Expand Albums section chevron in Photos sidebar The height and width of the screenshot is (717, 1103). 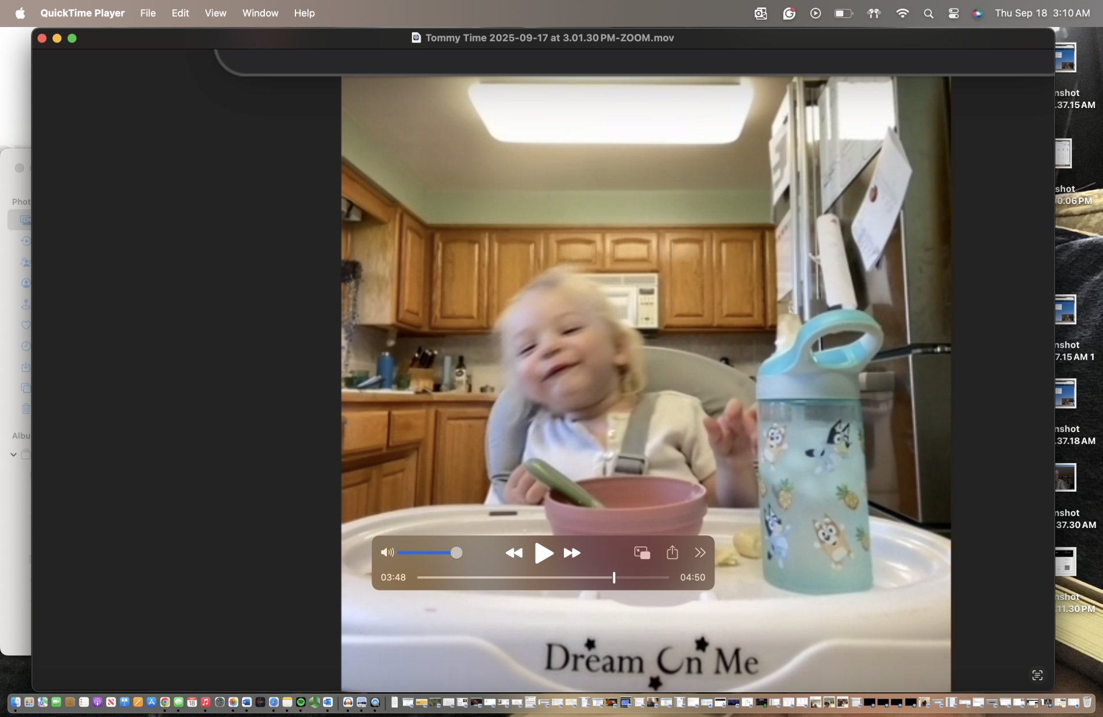pos(13,454)
